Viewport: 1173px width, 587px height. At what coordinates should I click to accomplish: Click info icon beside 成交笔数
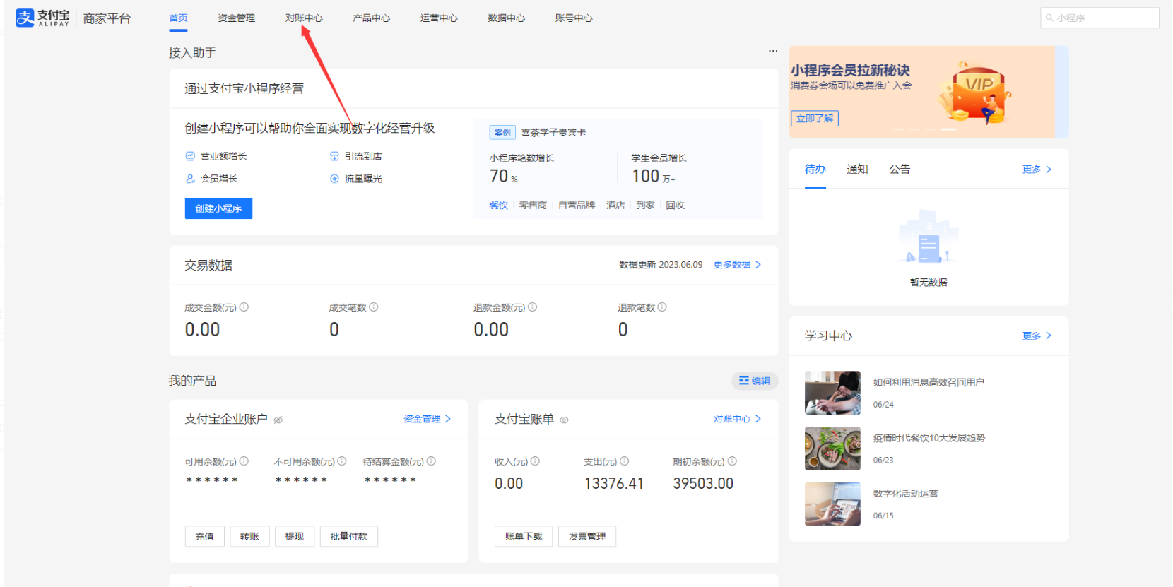point(374,307)
